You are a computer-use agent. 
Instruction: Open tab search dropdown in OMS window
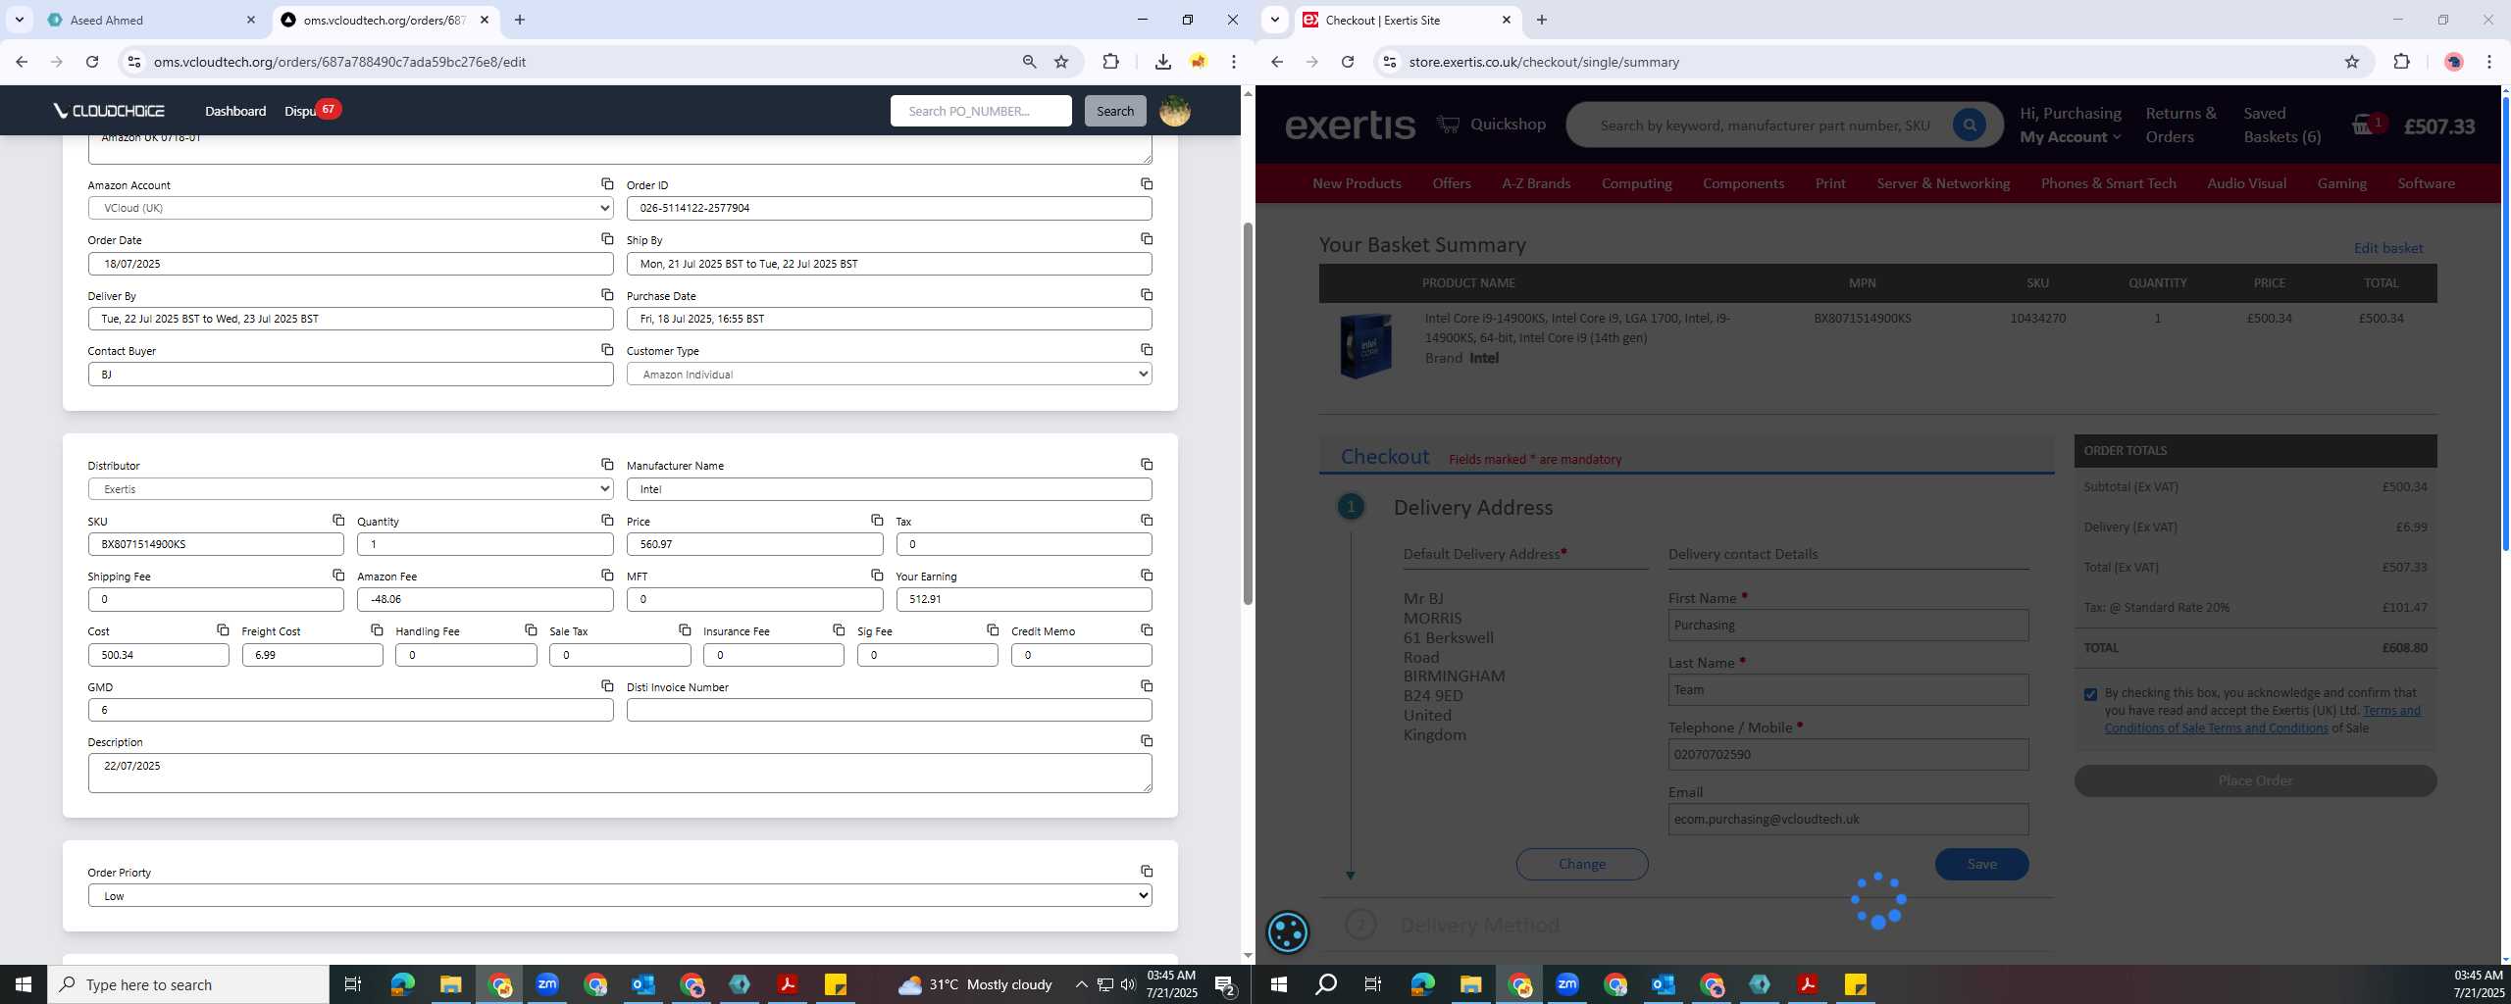coord(20,20)
